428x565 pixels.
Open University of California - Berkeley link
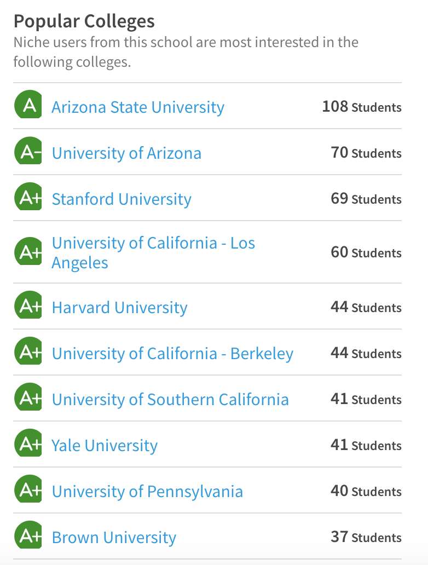pos(172,353)
